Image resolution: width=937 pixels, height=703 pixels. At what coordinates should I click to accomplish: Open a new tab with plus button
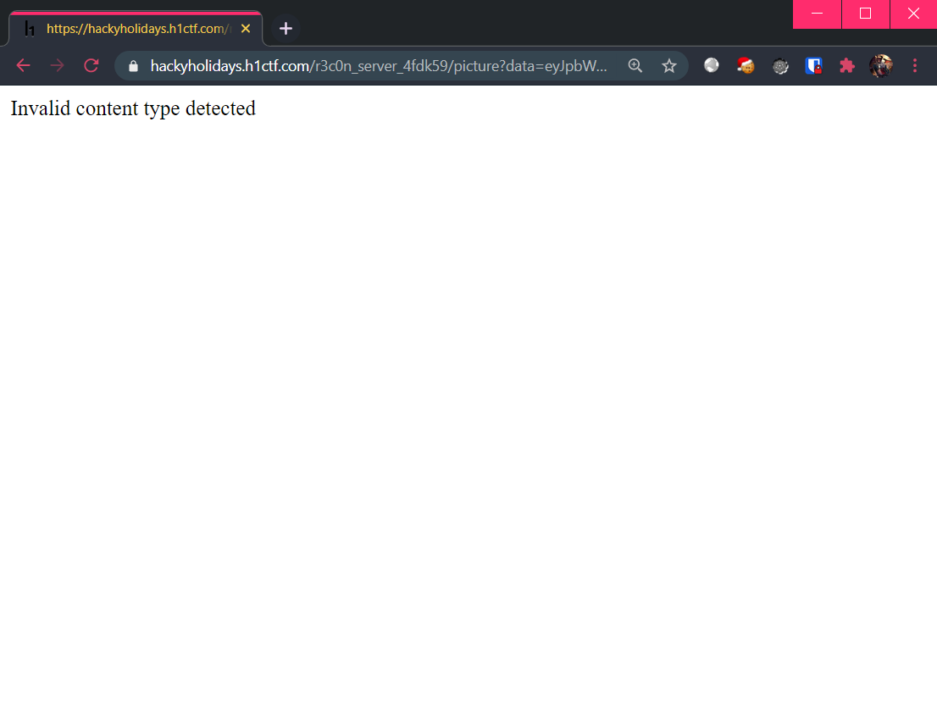(x=286, y=29)
